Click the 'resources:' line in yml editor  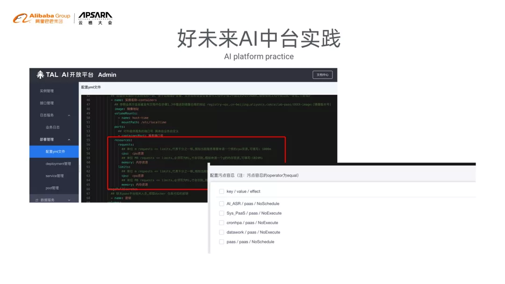coord(123,140)
